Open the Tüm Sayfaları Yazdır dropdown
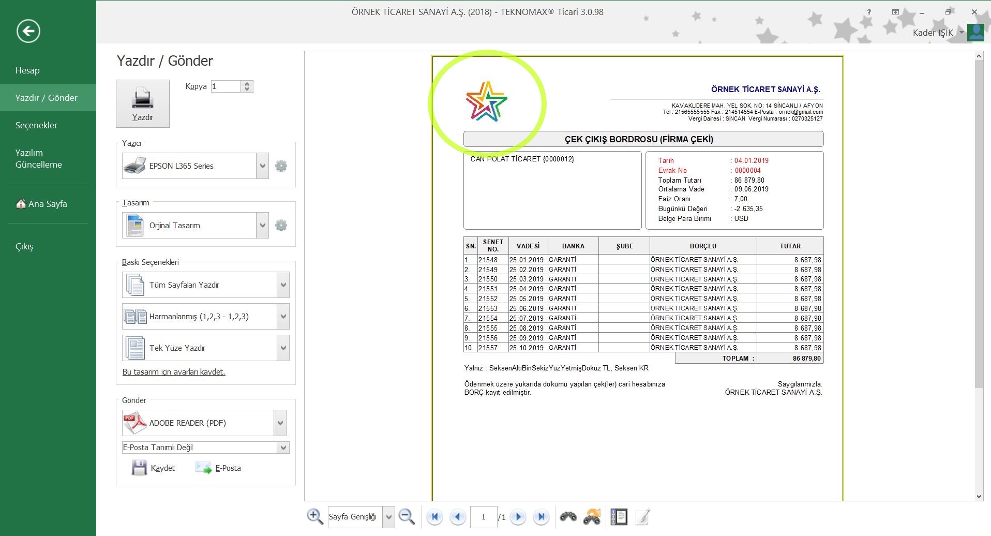991x536 pixels. point(283,285)
